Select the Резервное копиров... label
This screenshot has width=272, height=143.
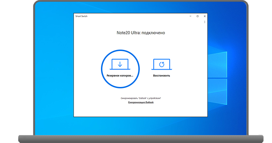pyautogui.click(x=120, y=75)
